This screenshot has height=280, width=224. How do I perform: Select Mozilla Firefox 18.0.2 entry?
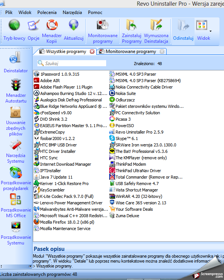click(x=64, y=222)
